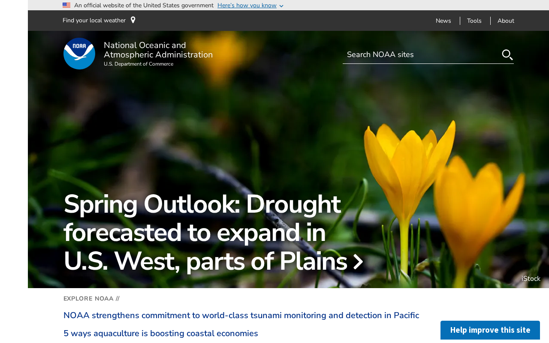Click the "Find your local weather" text

[x=94, y=20]
